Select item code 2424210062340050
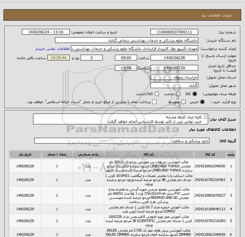245x237 pixels. 210,166
